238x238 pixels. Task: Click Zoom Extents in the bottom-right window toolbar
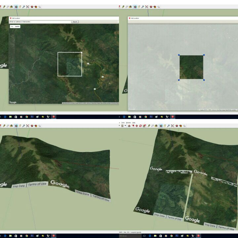(172, 126)
